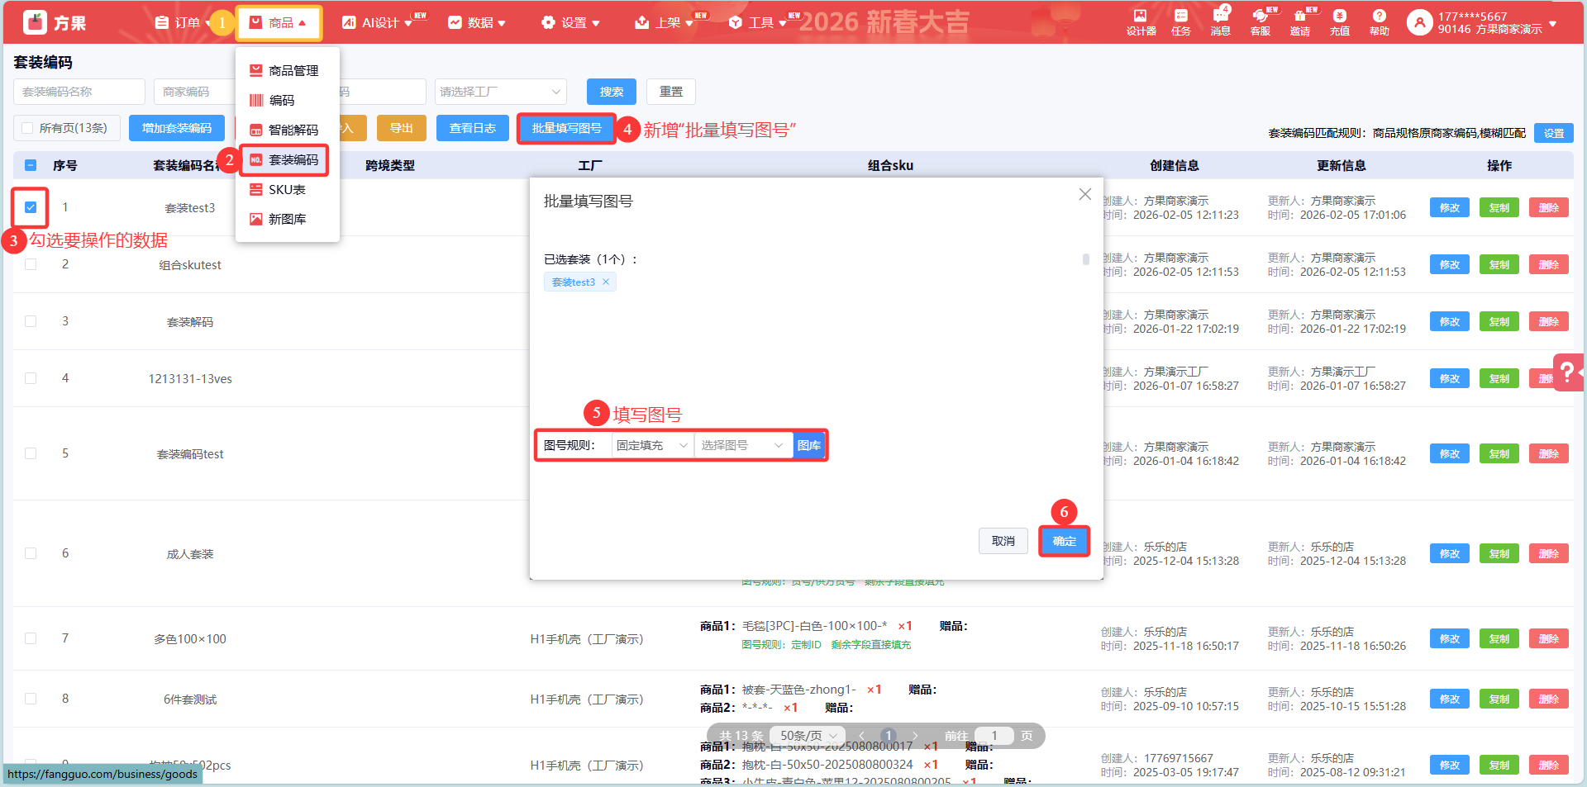
Task: Open the 设计器 designer icon
Action: pos(1141,21)
